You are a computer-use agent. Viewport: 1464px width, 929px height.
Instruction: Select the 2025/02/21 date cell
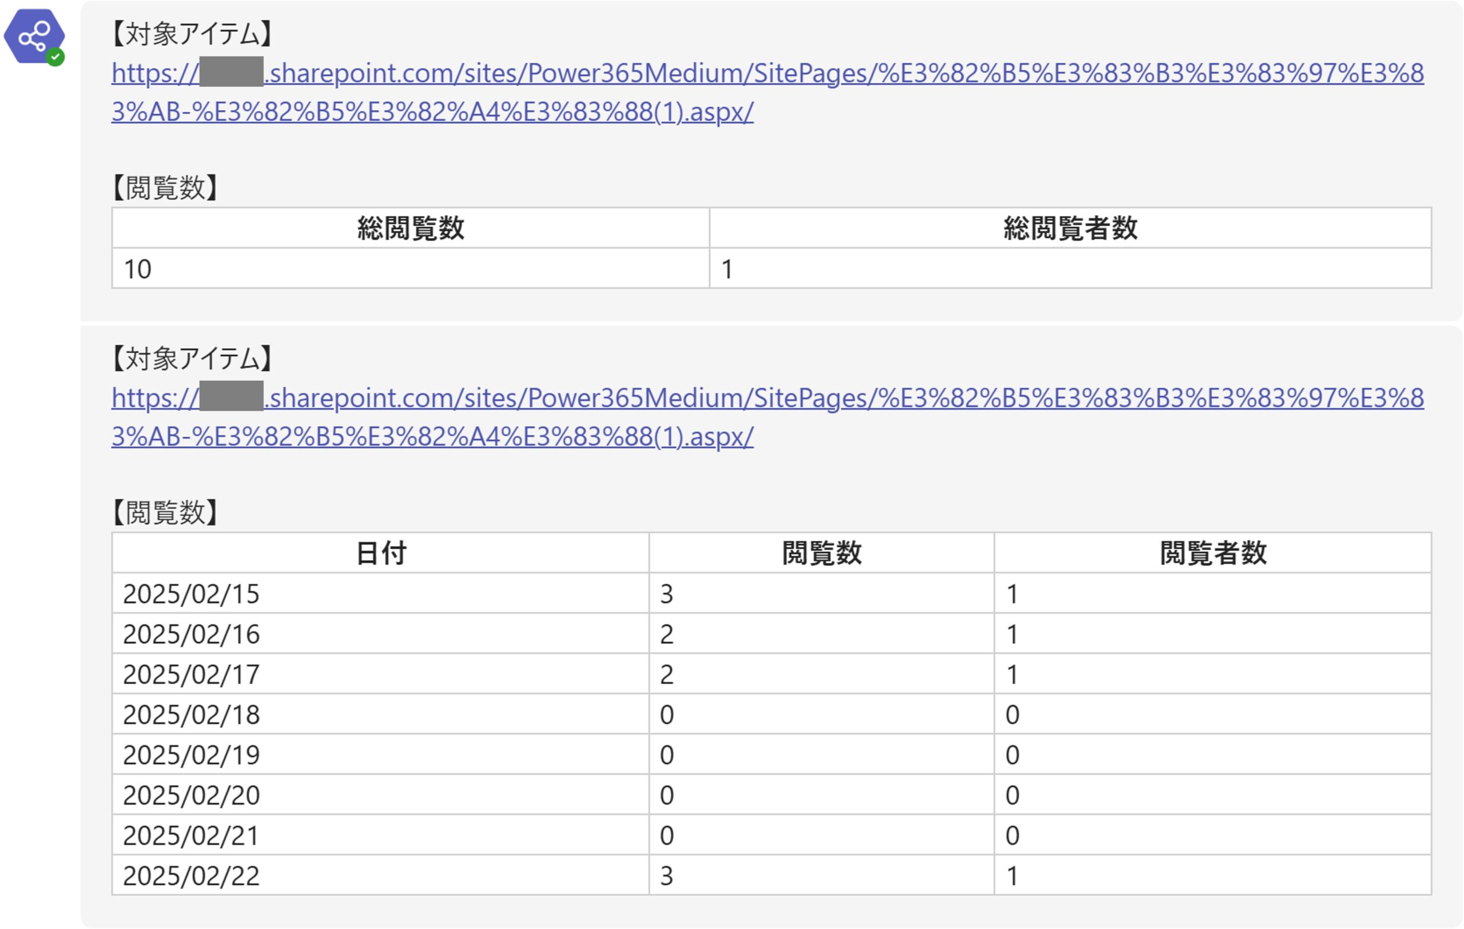(191, 835)
